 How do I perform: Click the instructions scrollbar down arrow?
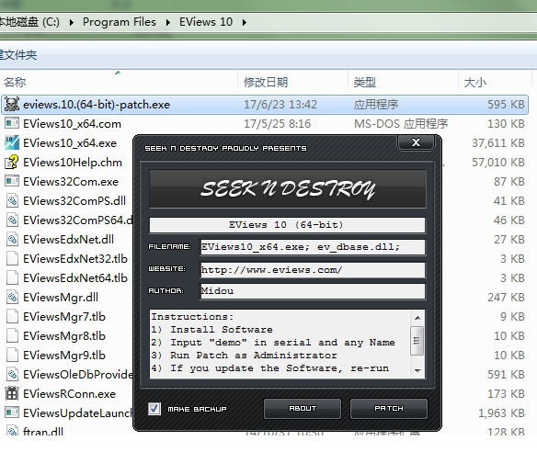click(x=417, y=370)
